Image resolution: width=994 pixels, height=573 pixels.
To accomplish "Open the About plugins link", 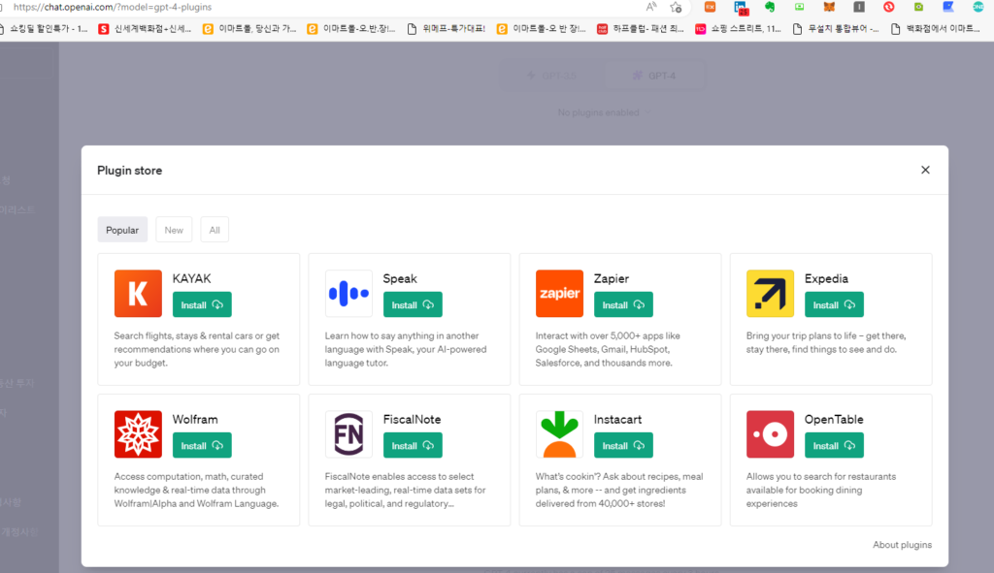I will tap(902, 545).
